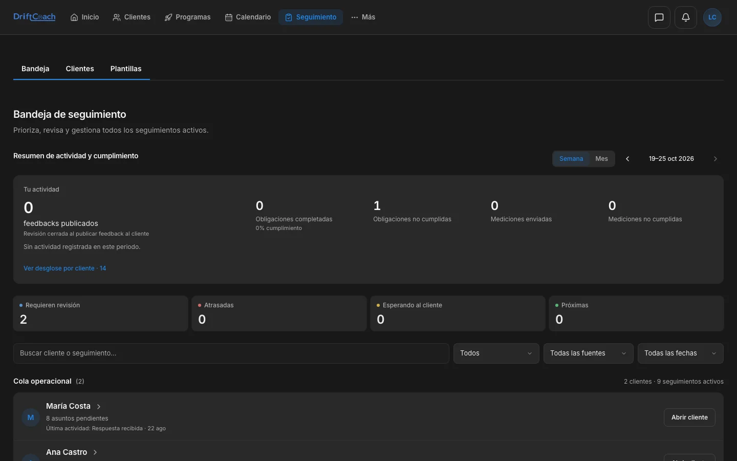Click the chevron next to María Costa
This screenshot has width=737, height=461.
[x=99, y=407]
